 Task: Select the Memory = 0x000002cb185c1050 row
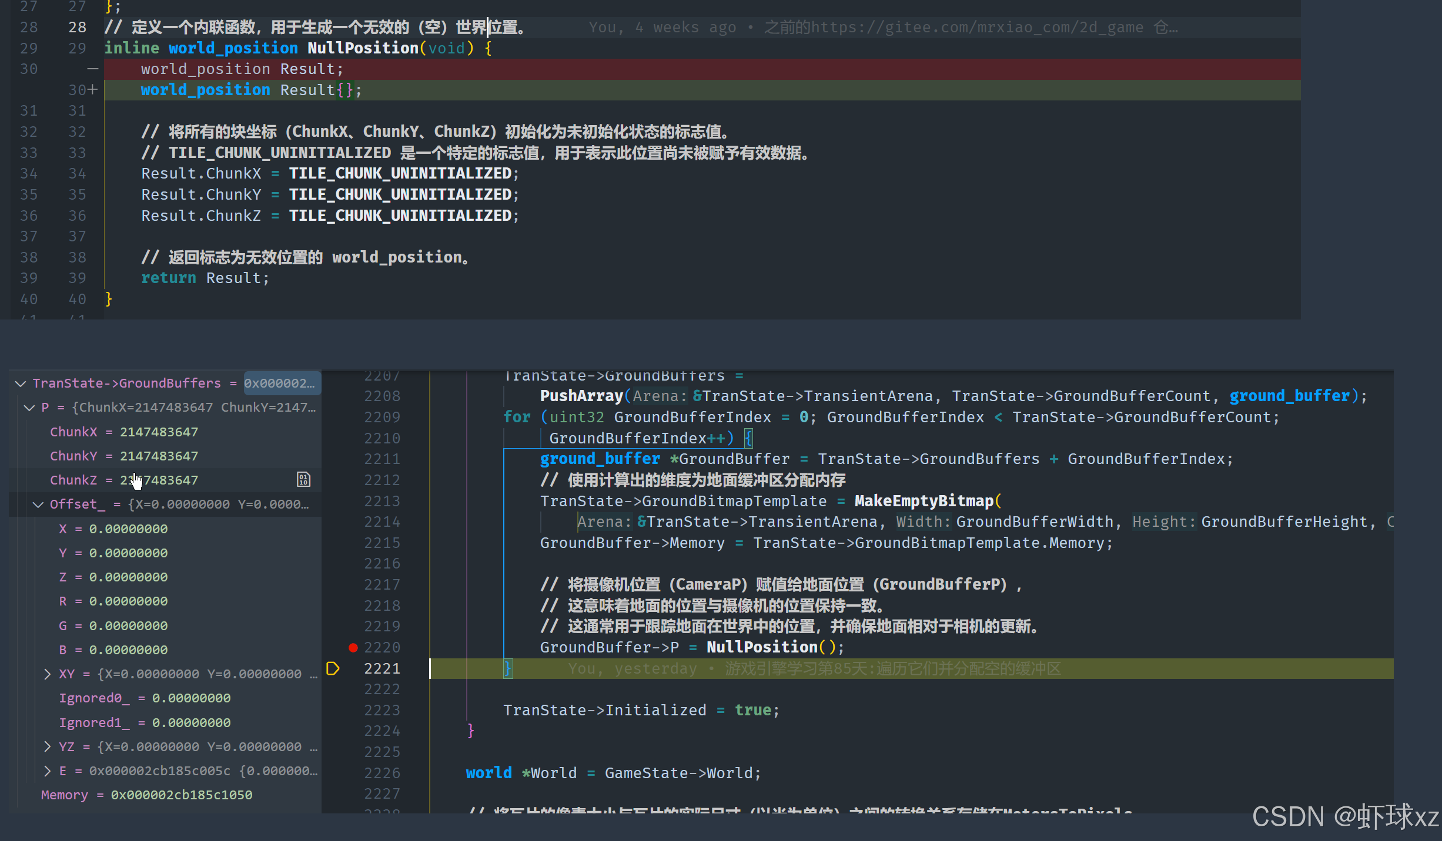click(x=166, y=795)
